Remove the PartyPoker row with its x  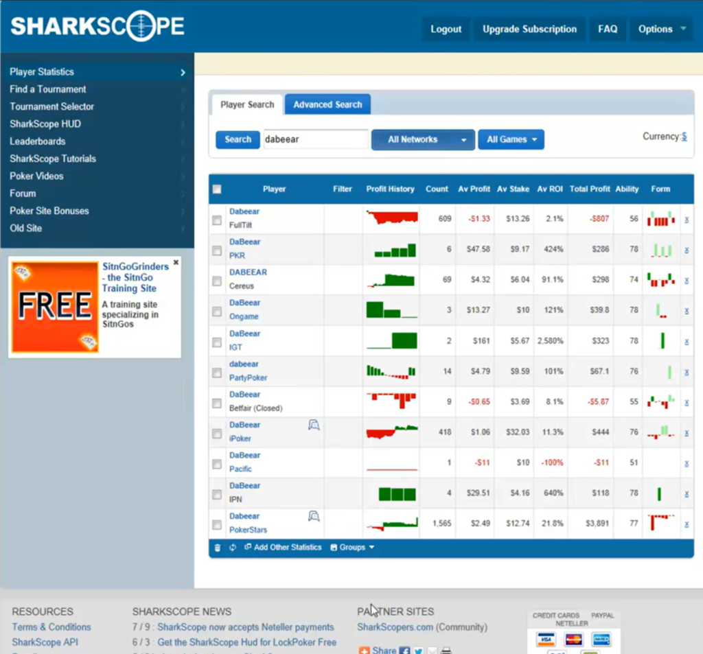[687, 373]
